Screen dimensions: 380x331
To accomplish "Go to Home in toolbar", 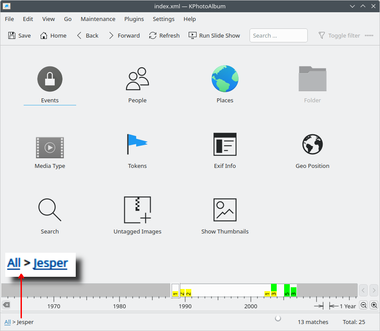I will (x=53, y=35).
